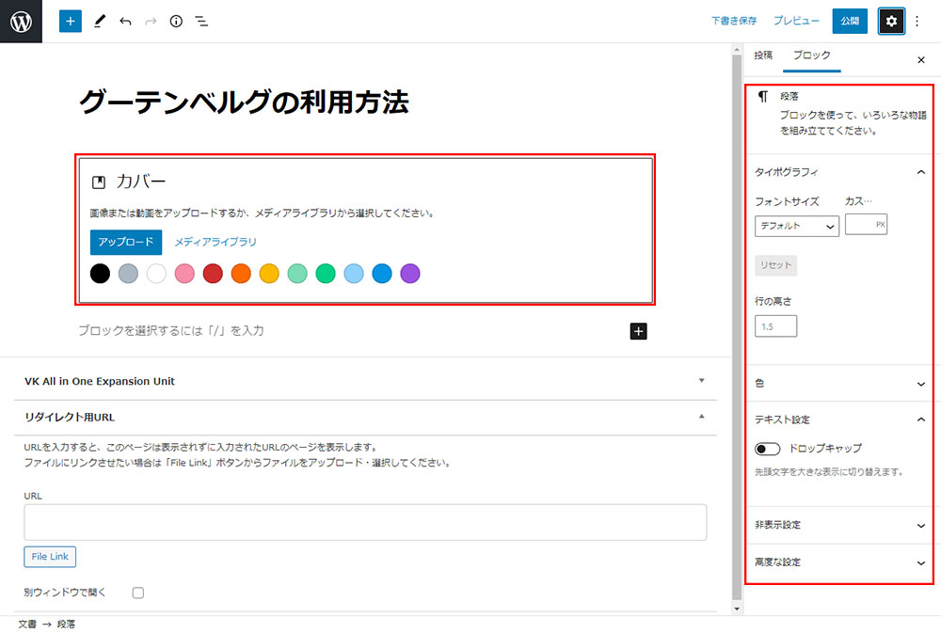Viewport: 941px width, 633px height.
Task: Enable the ドロップキャップ toggle
Action: pyautogui.click(x=768, y=449)
